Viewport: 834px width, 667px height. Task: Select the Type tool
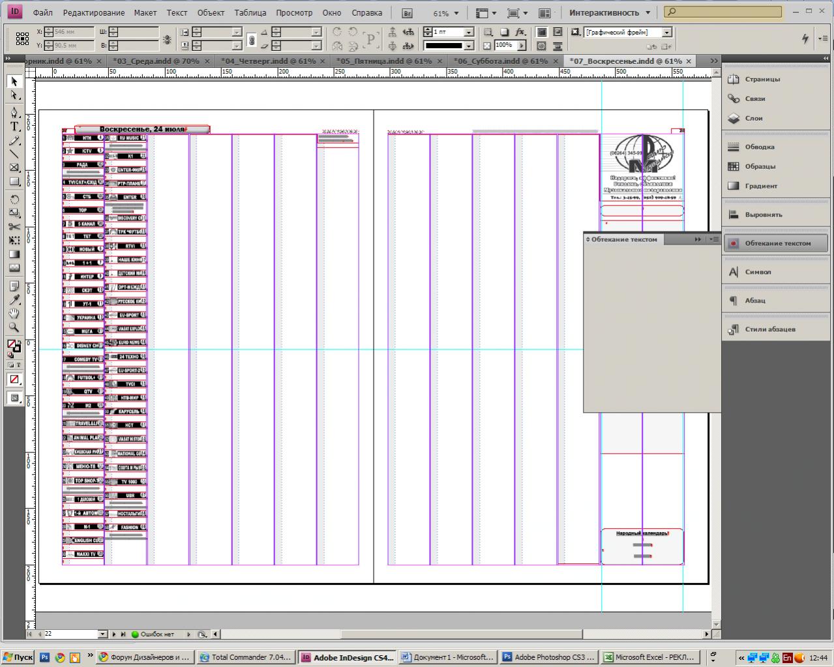pyautogui.click(x=14, y=126)
